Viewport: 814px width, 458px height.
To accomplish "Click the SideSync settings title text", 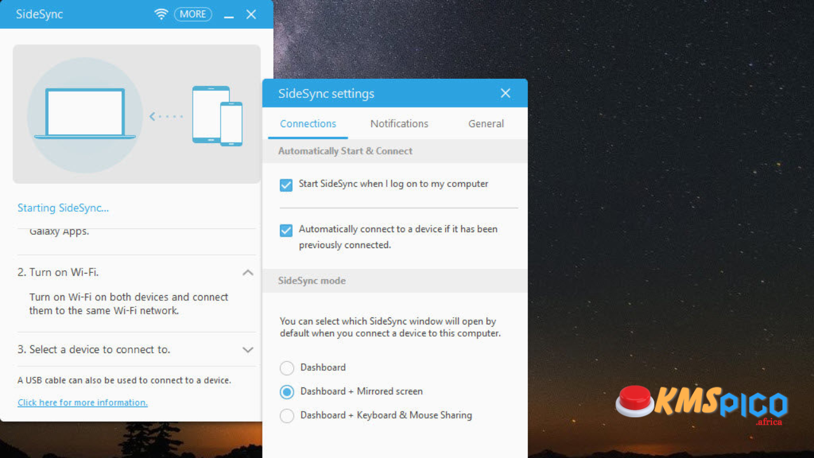I will point(326,94).
